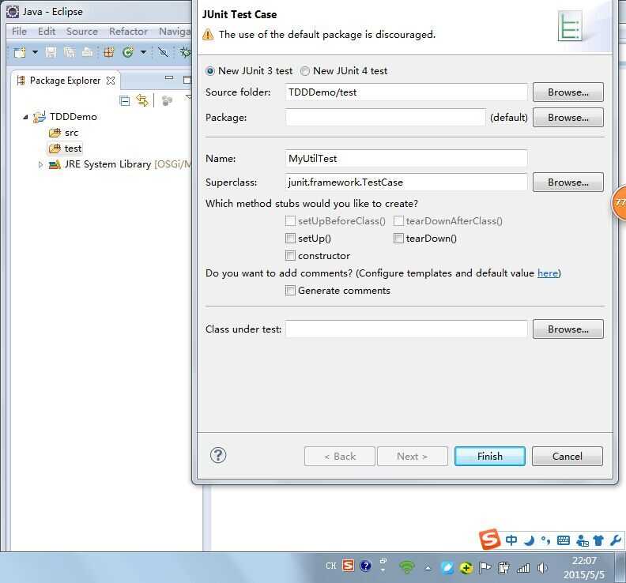This screenshot has width=626, height=583.
Task: Click the disabled setUpBeforeClass() checkbox
Action: [290, 221]
